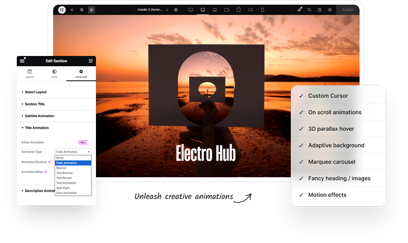Click the help question mark icon
Viewport: 408px width, 243px height.
(320, 10)
